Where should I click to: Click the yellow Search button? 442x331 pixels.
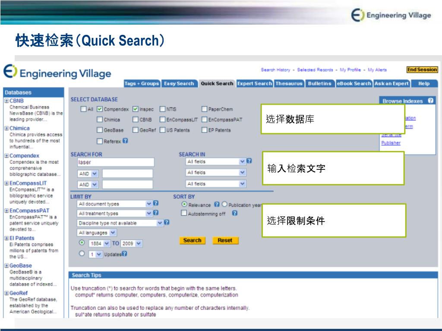[192, 240]
